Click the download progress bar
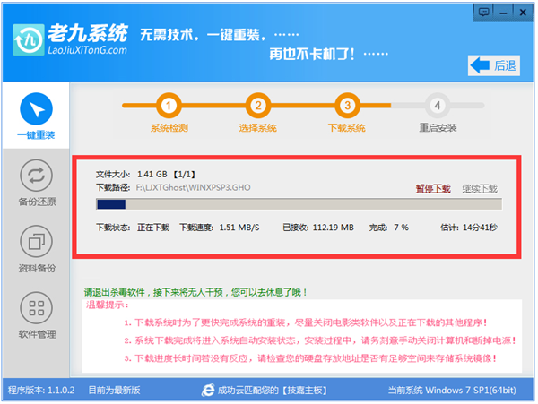Viewport: 538px width, 404px height. [x=296, y=205]
